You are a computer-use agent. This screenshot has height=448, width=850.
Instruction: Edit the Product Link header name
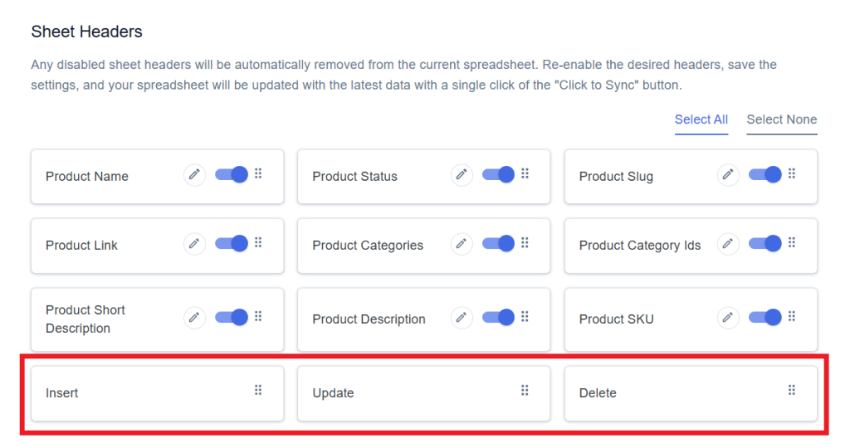194,244
